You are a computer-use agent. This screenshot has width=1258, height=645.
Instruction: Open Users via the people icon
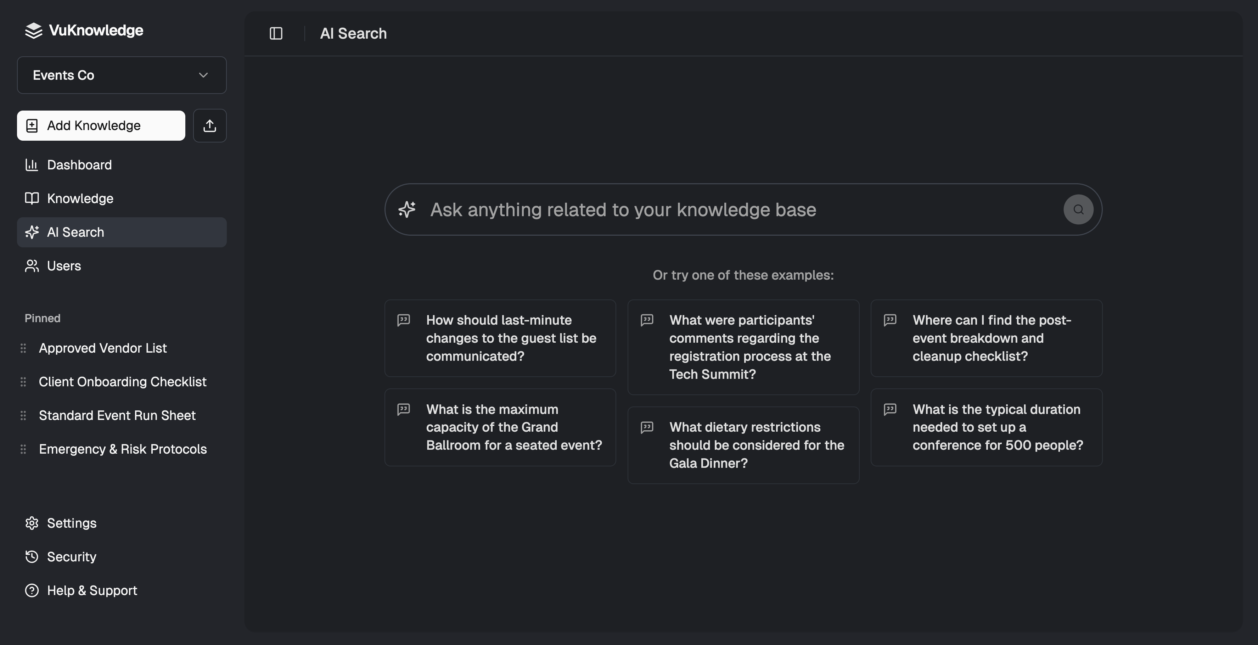click(32, 265)
